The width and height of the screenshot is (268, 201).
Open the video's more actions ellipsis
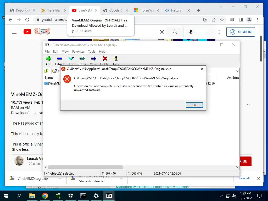point(248,104)
